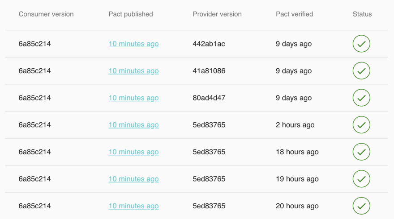
Task: Select the Provider version column header
Action: 217,14
